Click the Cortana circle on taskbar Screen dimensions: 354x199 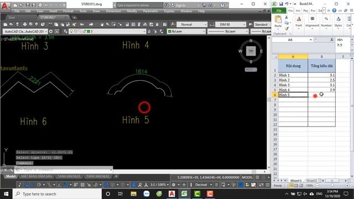108,194
